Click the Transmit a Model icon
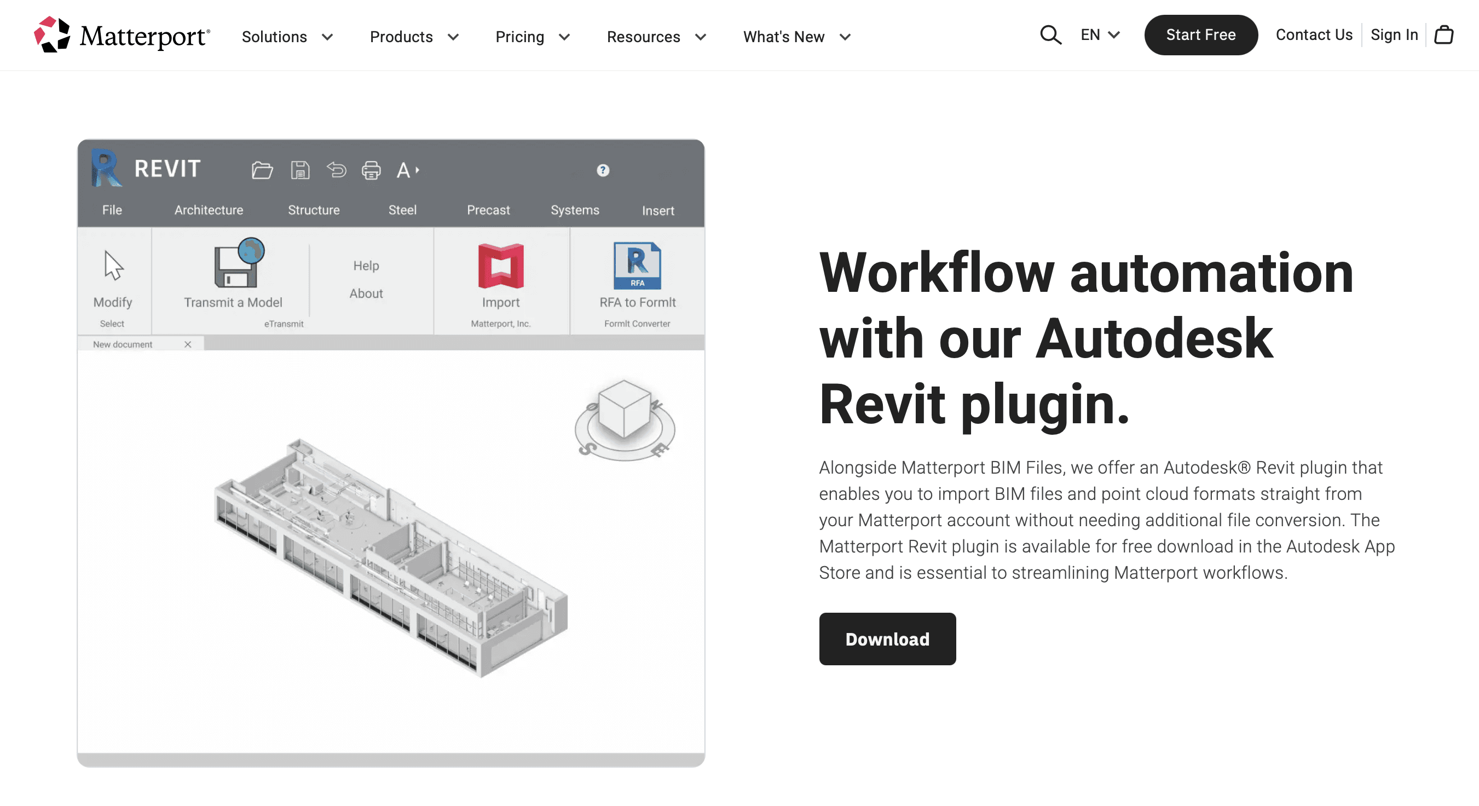The height and width of the screenshot is (806, 1479). (238, 264)
